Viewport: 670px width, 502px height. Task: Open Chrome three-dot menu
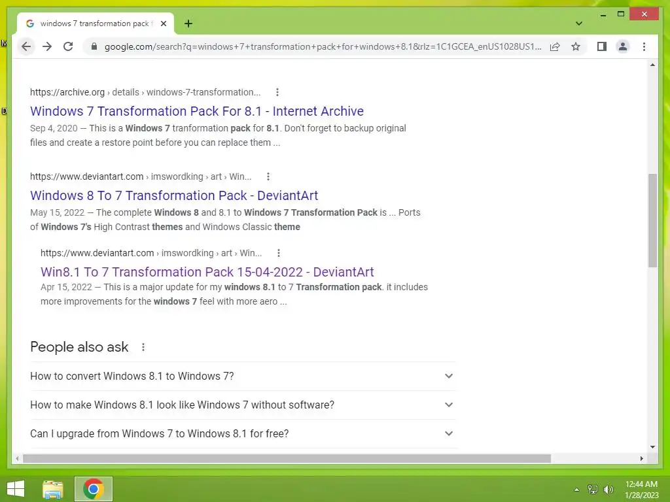click(644, 46)
